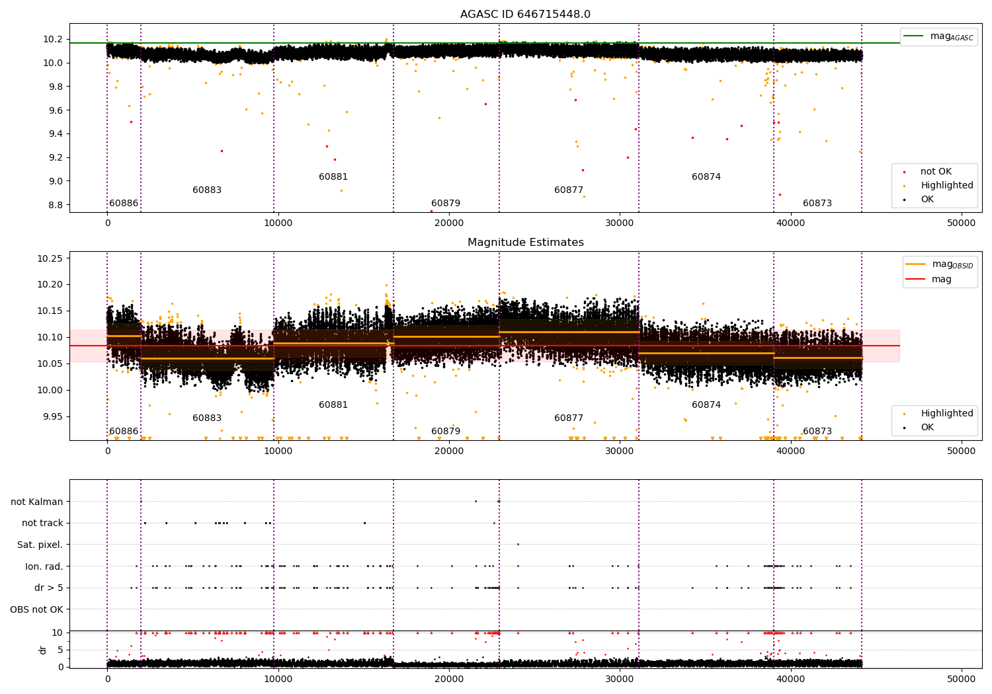The image size is (992, 694).
Task: Click the 'OBS not OK' row label
Action: [37, 609]
